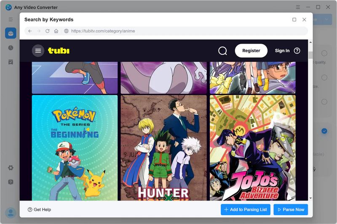Image resolution: width=337 pixels, height=224 pixels.
Task: Open the Tubi hamburger menu
Action: (38, 50)
